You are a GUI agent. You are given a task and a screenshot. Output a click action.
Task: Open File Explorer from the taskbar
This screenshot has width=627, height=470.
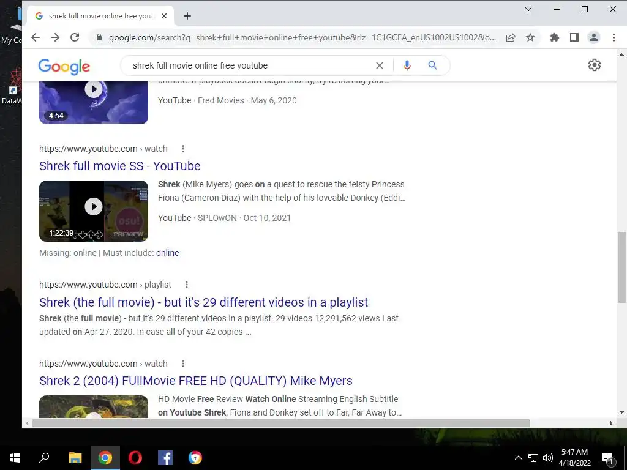pyautogui.click(x=75, y=458)
